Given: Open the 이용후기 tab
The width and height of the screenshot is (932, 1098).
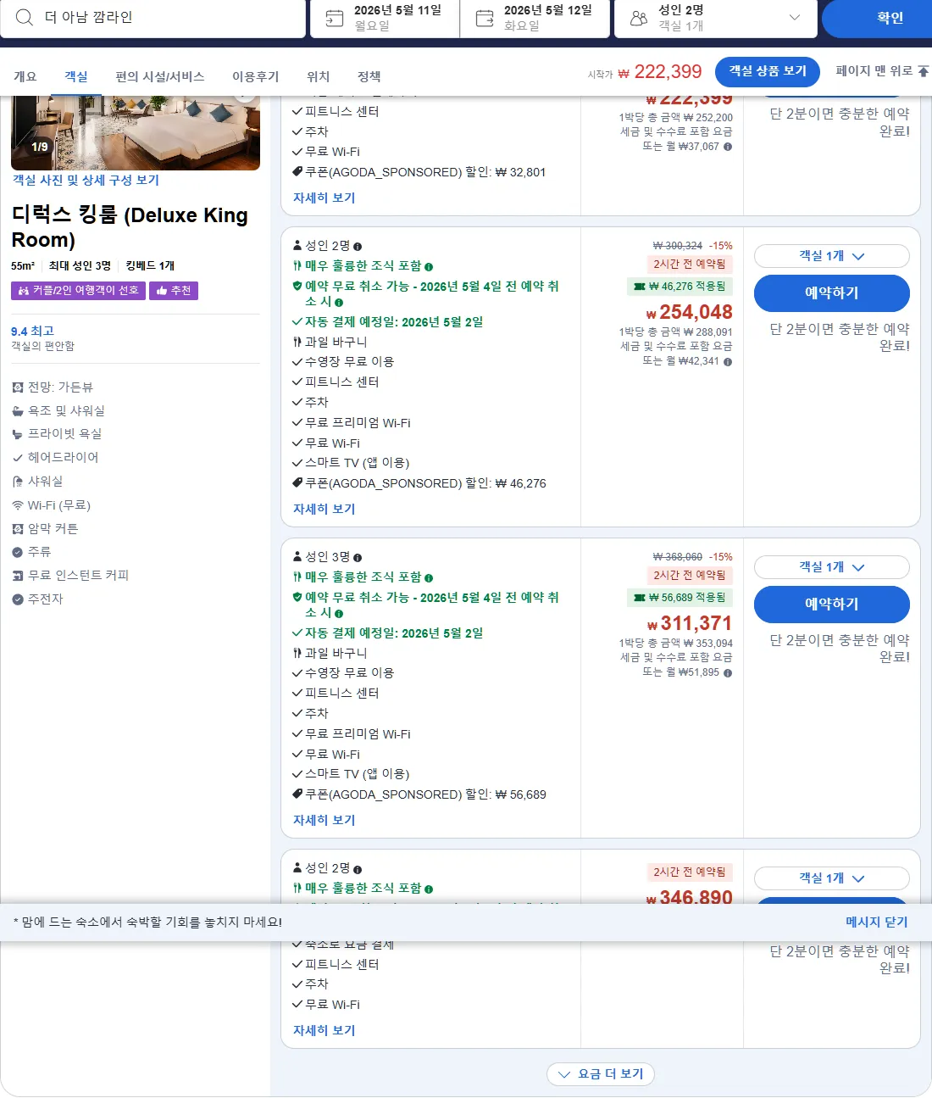Looking at the screenshot, I should [256, 76].
